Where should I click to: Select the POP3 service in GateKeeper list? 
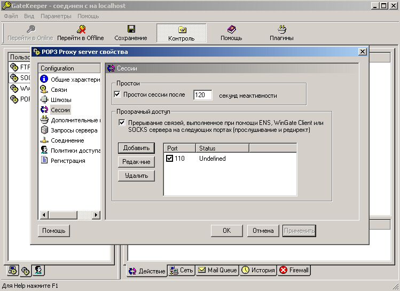point(20,99)
